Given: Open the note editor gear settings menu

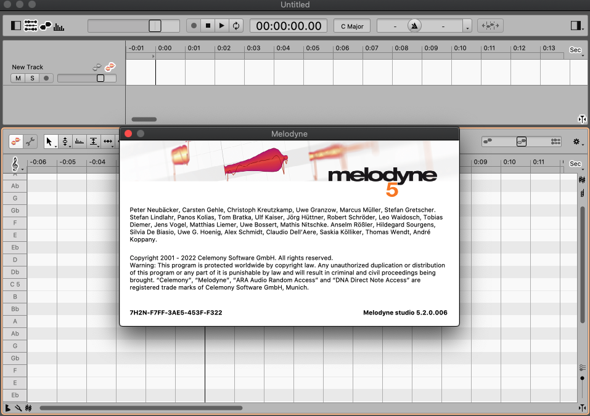Looking at the screenshot, I should pos(578,142).
